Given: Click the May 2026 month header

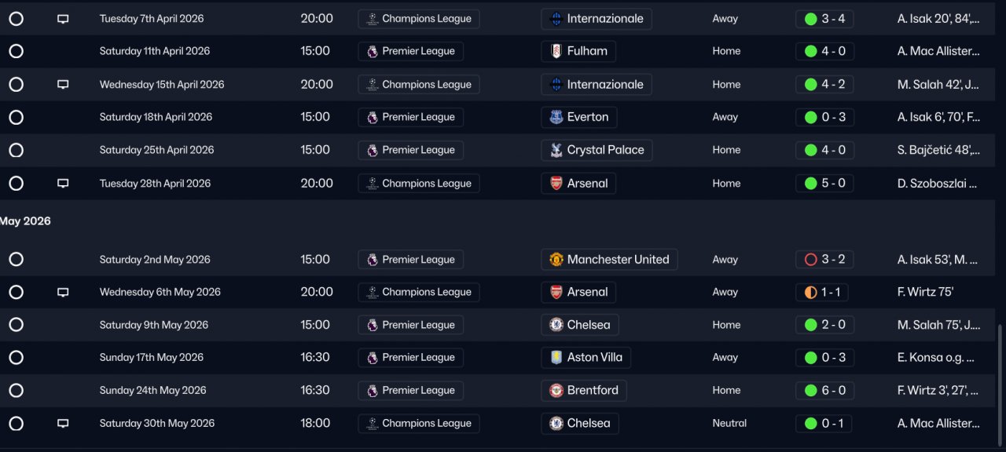Looking at the screenshot, I should tap(25, 221).
